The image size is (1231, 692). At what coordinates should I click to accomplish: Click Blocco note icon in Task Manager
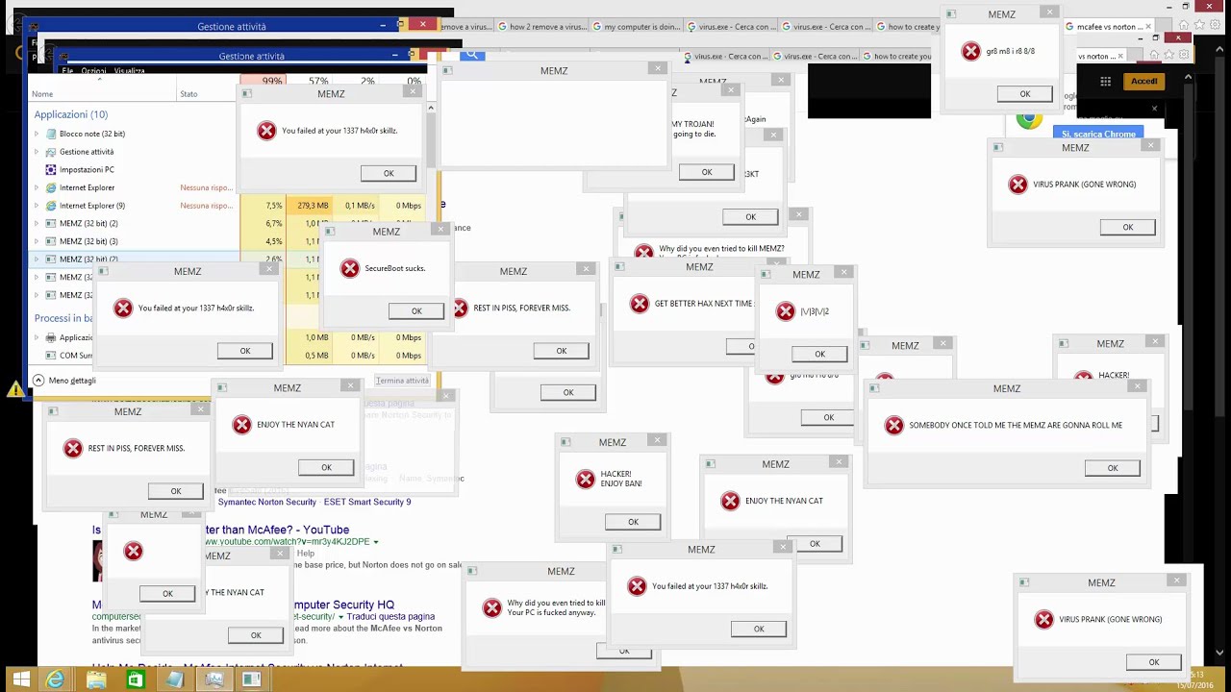coord(50,134)
